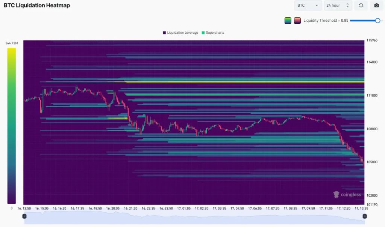Image resolution: width=385 pixels, height=227 pixels.
Task: Click the left timeline range handle
Action: click(24, 216)
